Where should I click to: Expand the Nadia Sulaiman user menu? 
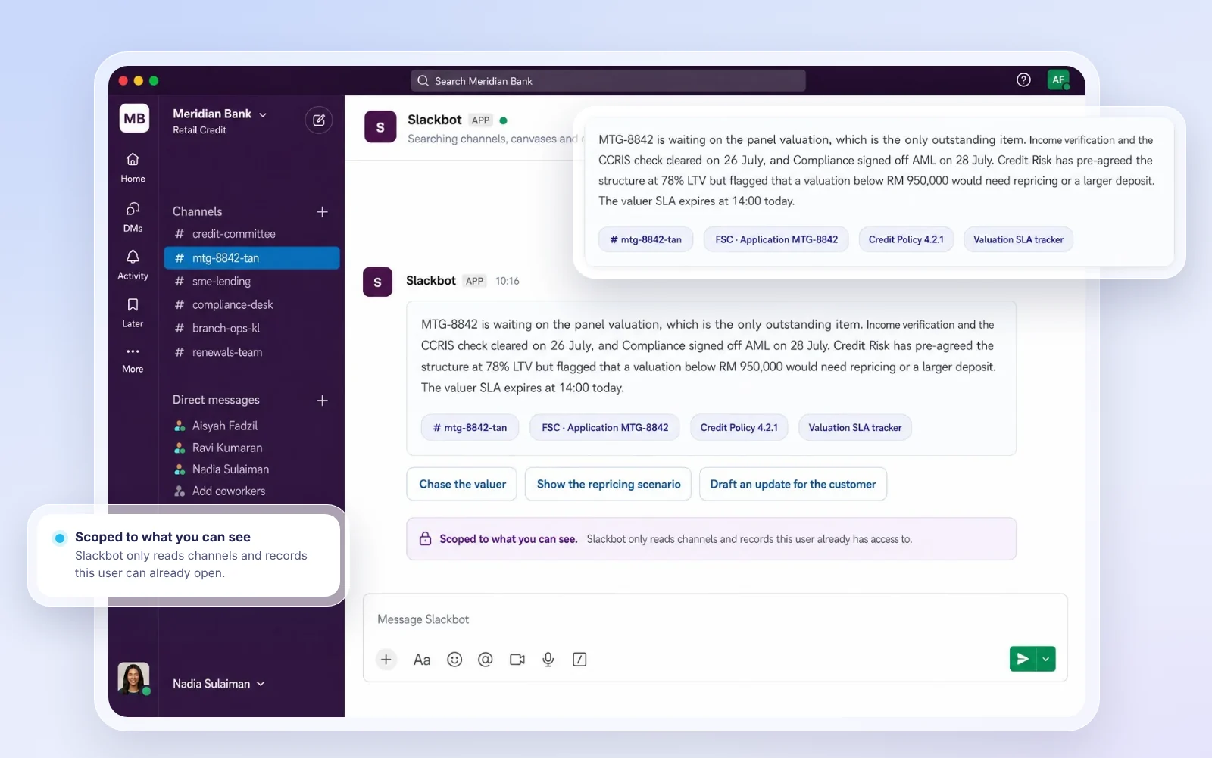[219, 684]
